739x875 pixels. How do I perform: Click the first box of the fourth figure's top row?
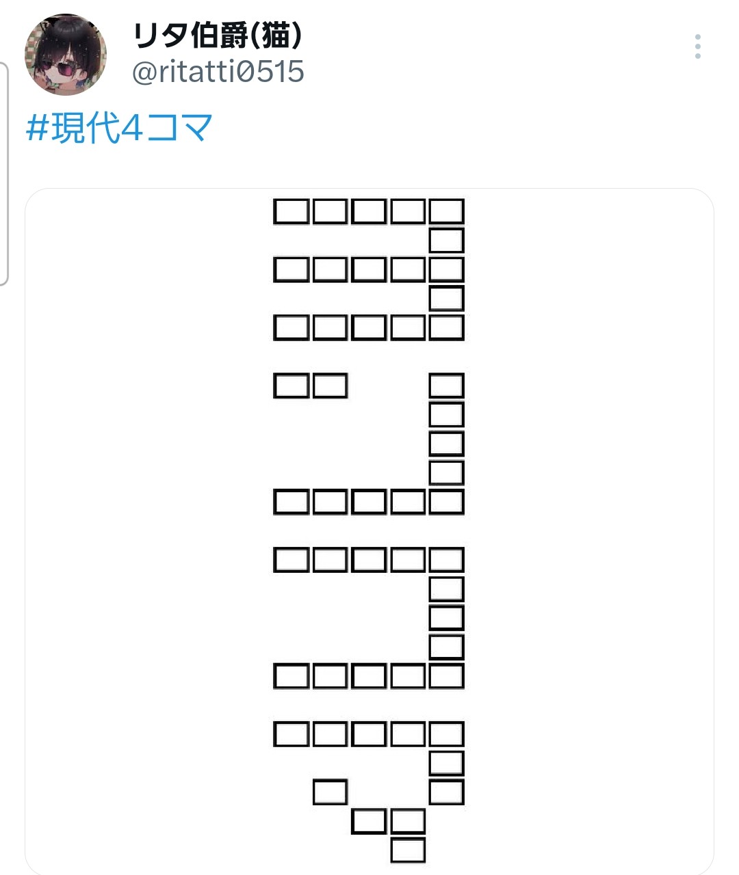point(291,734)
